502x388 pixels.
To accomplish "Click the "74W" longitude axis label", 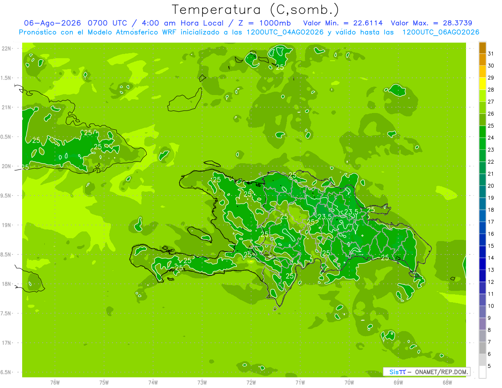I will point(153,383).
